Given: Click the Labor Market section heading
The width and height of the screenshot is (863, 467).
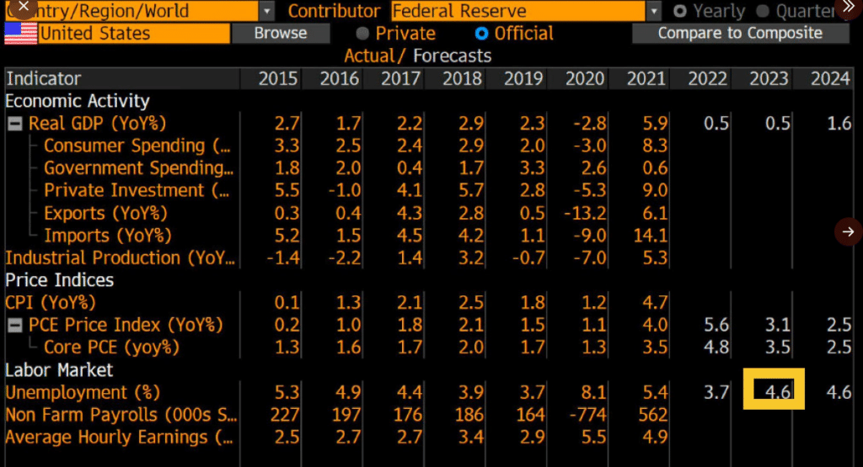Looking at the screenshot, I should (59, 369).
